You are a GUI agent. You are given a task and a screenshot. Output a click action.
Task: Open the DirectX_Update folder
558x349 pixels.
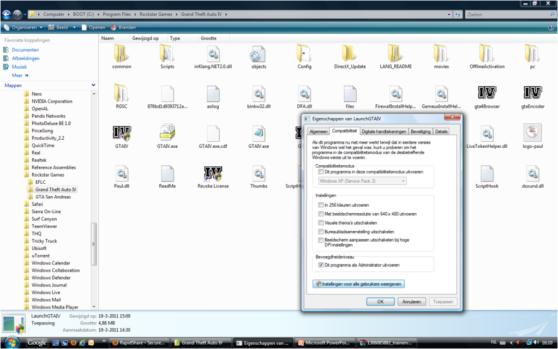[350, 54]
